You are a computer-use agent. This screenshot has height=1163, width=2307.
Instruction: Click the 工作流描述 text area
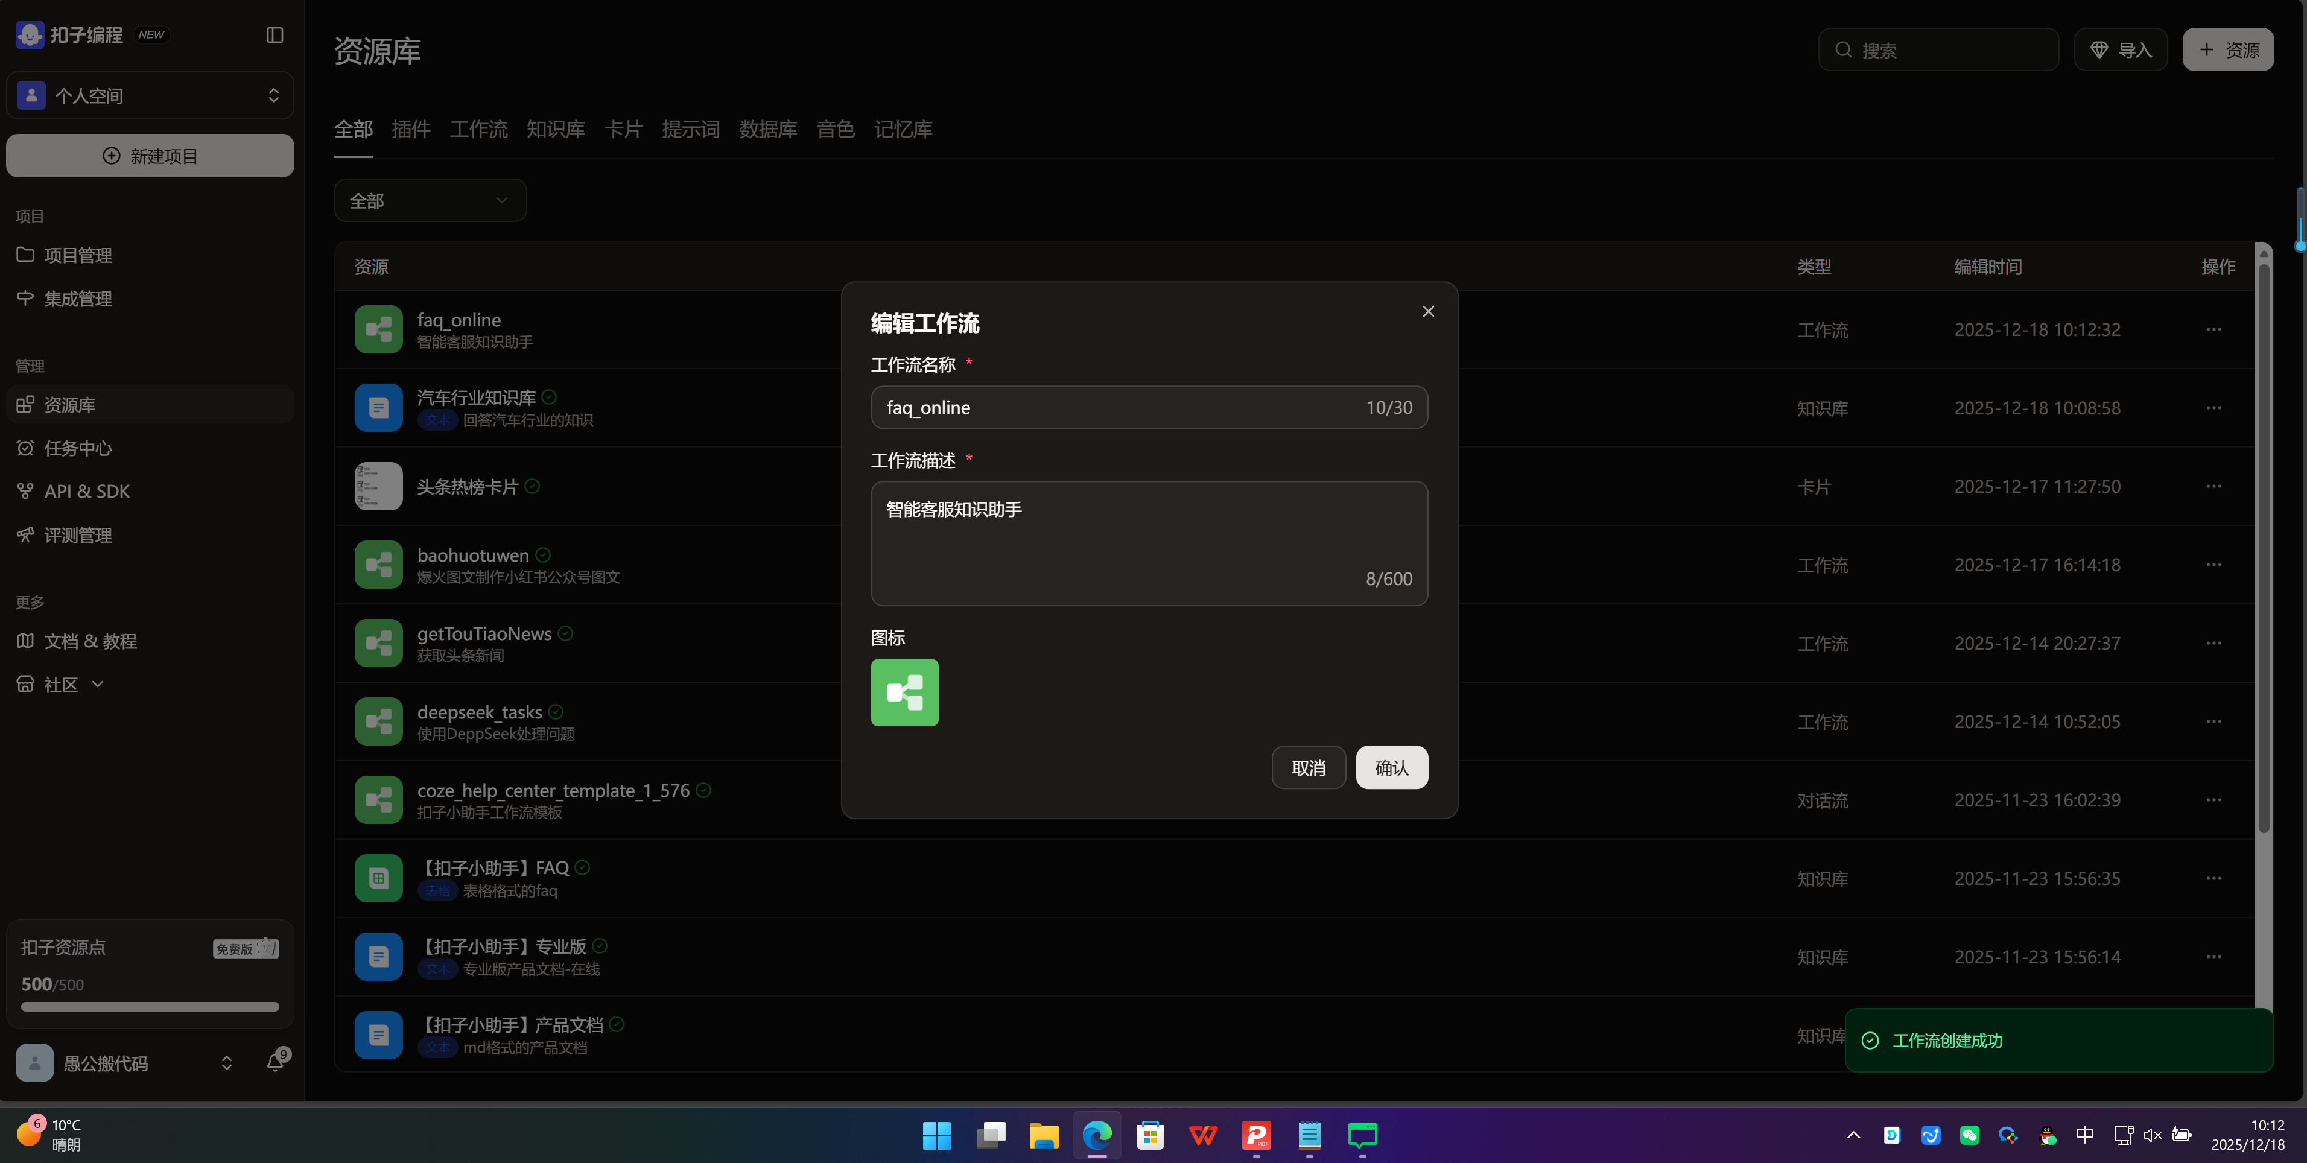[1148, 543]
